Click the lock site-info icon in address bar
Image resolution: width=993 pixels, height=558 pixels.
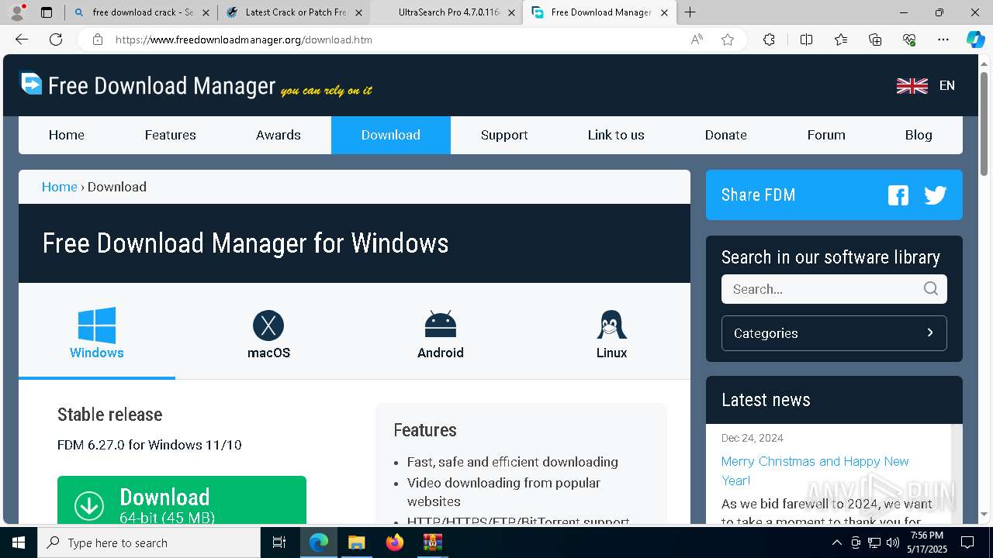coord(97,40)
